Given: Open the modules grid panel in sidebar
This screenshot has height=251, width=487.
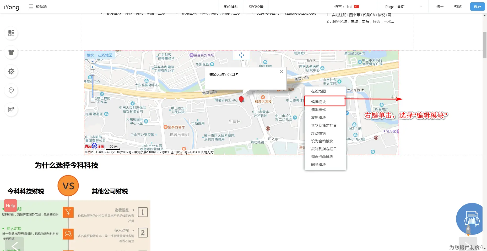Looking at the screenshot, I should pos(11,33).
